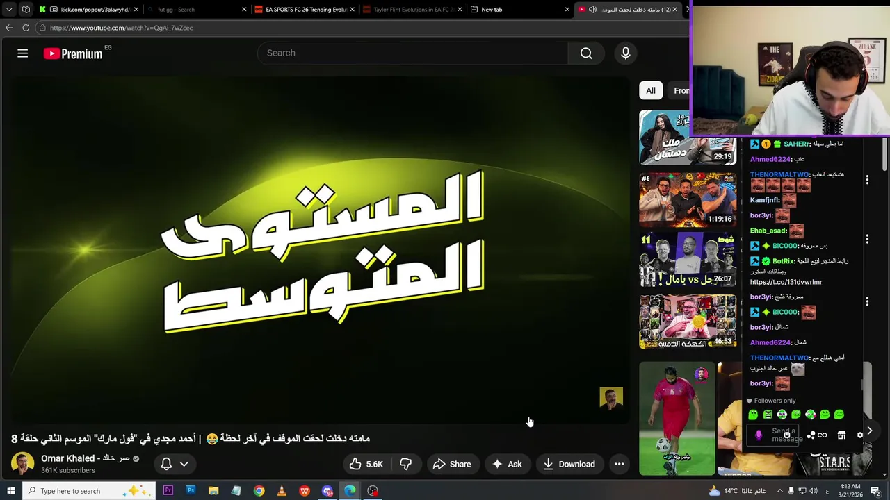Screen dimensions: 890x500
Task: Like the video with 5.6K likes
Action: [x=366, y=464]
